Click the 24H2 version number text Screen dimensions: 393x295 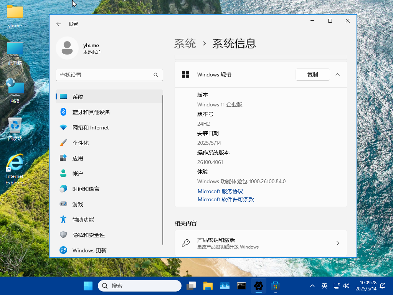203,124
